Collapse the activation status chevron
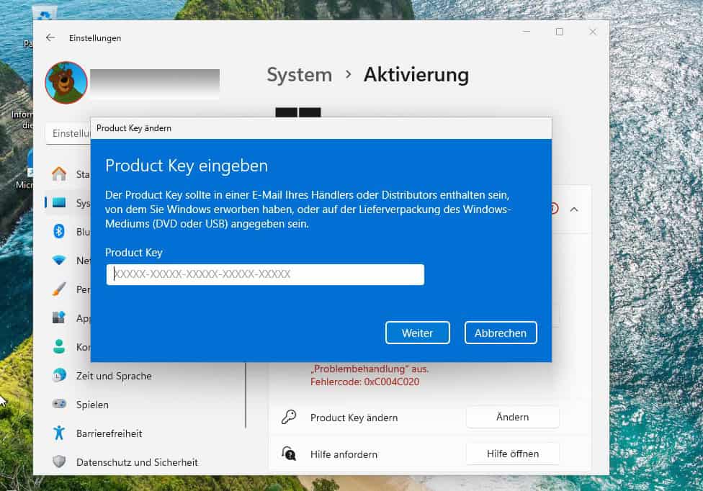Image resolution: width=703 pixels, height=491 pixels. tap(574, 209)
